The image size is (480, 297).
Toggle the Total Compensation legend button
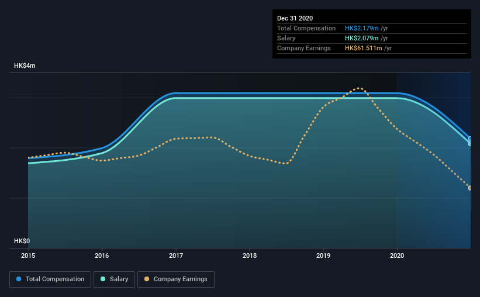50,279
